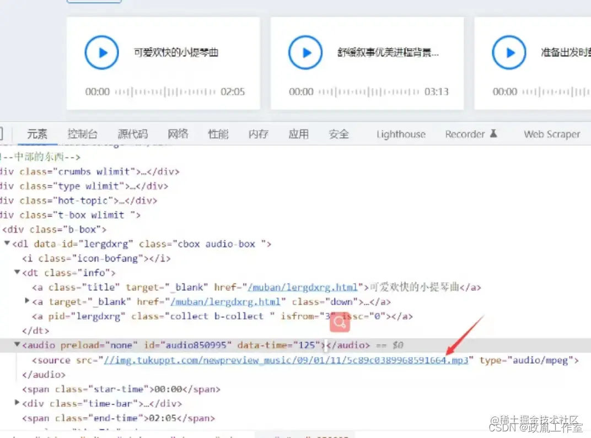Open the 应用 tab
The image size is (591, 438).
click(298, 134)
